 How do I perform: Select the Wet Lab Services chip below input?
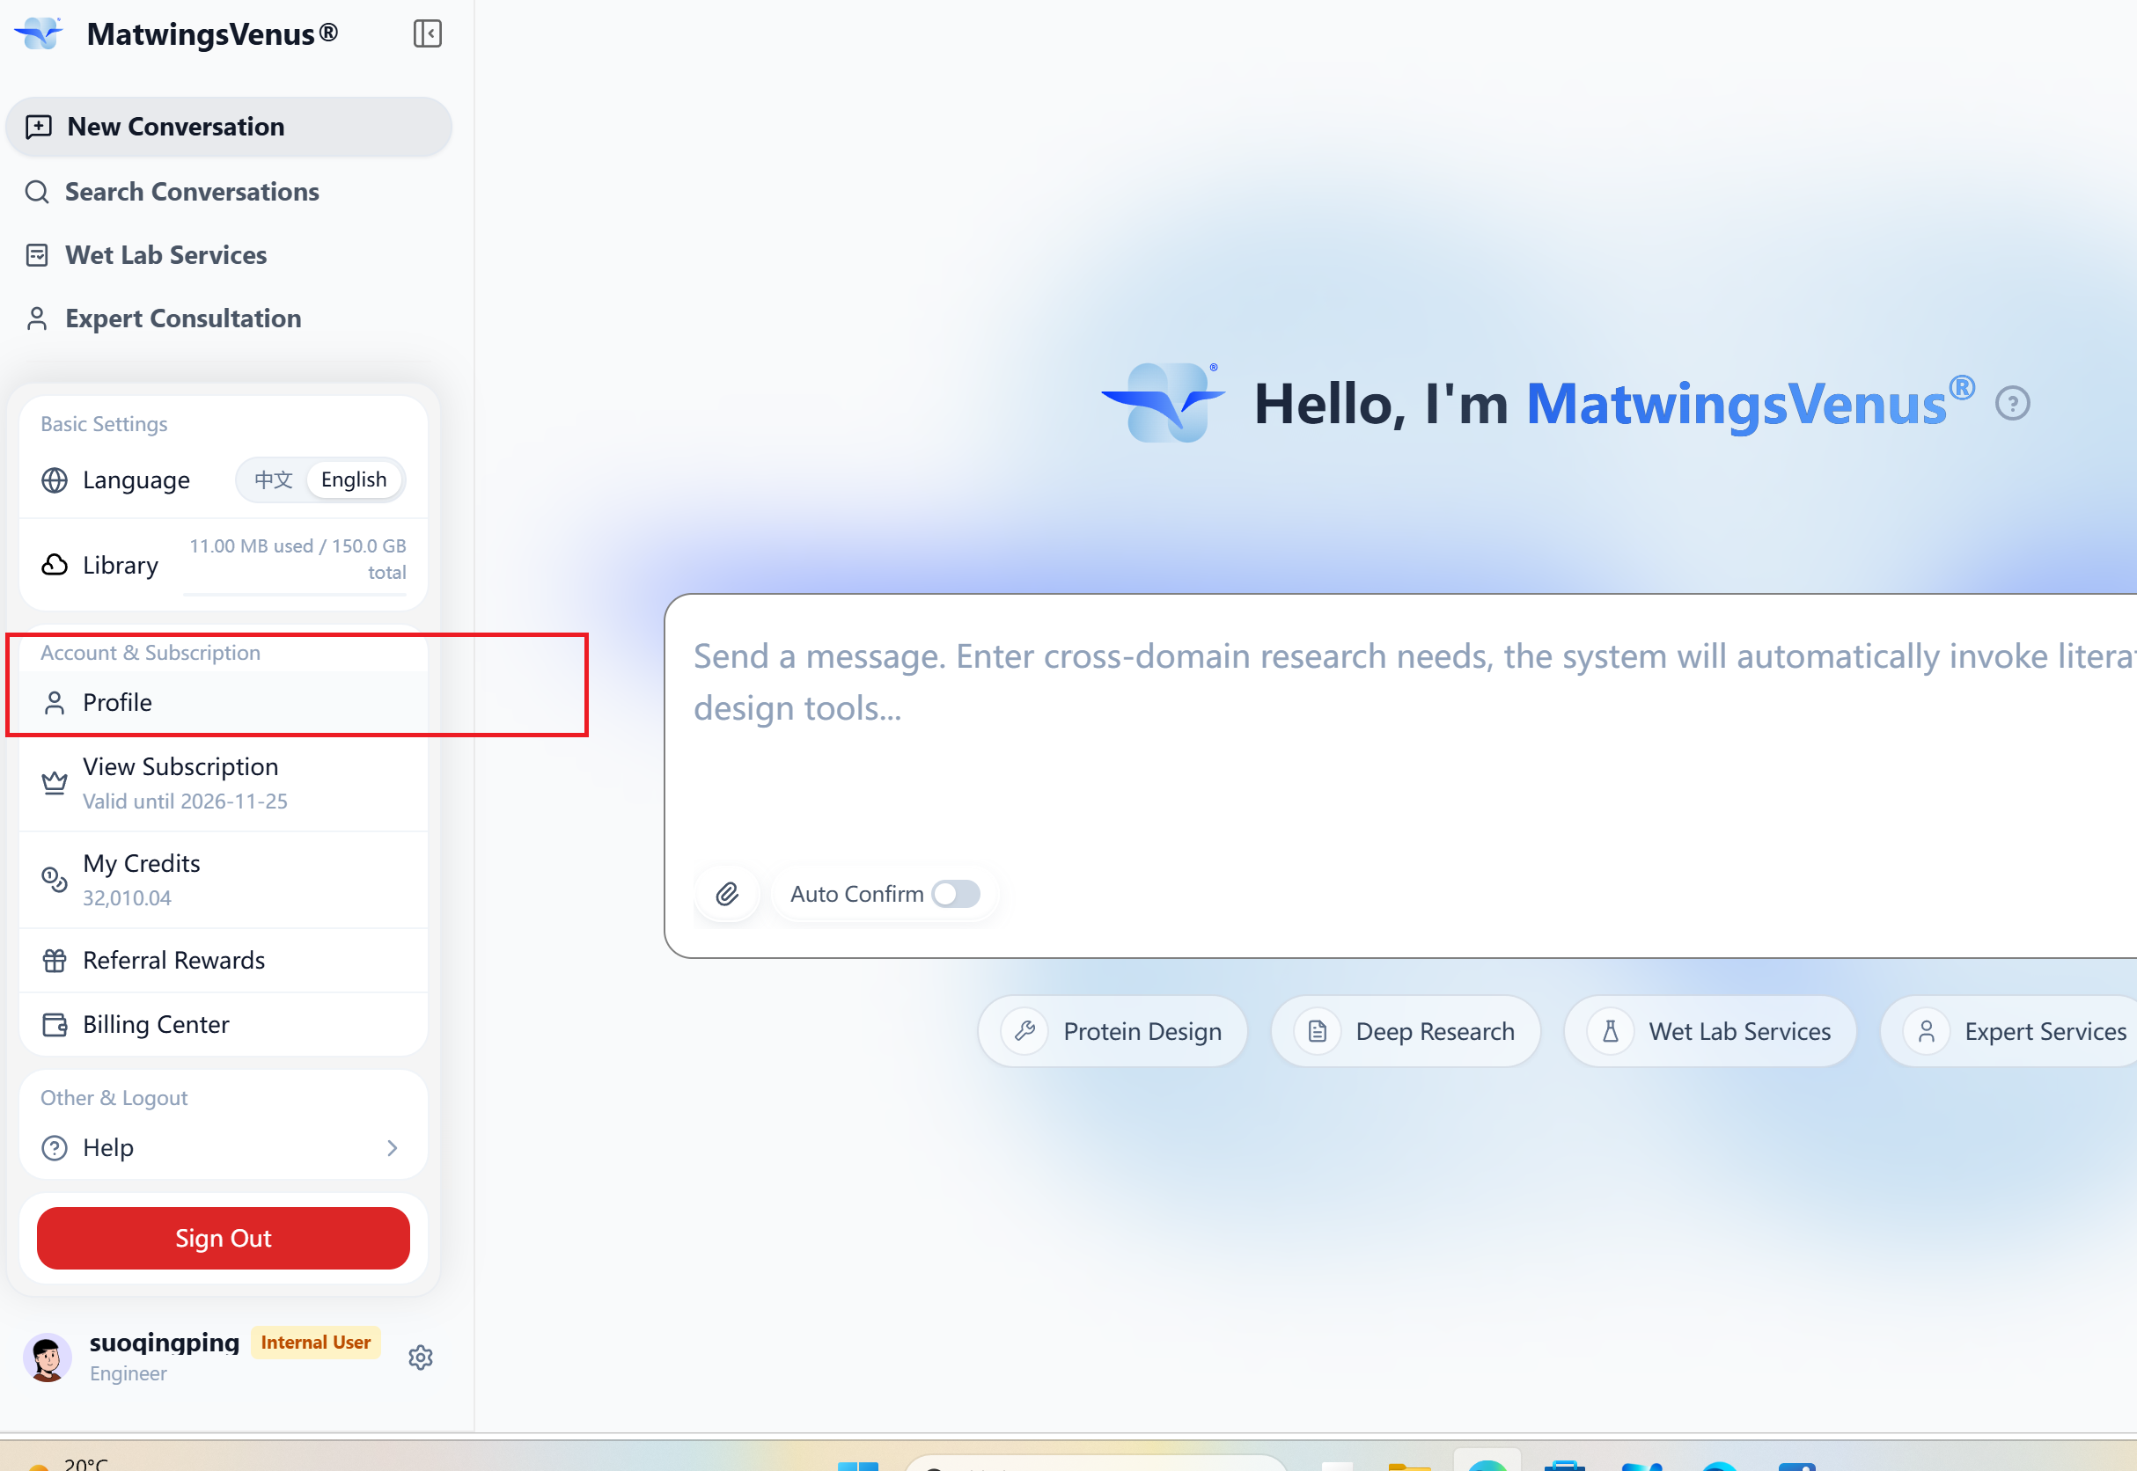(1710, 1031)
